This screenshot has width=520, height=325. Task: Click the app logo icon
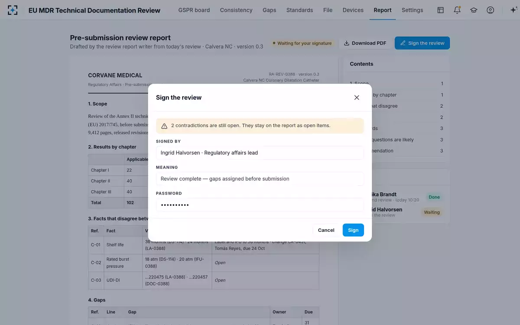13,10
